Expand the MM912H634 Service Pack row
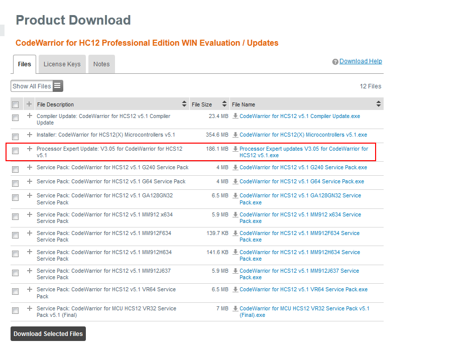 point(29,252)
